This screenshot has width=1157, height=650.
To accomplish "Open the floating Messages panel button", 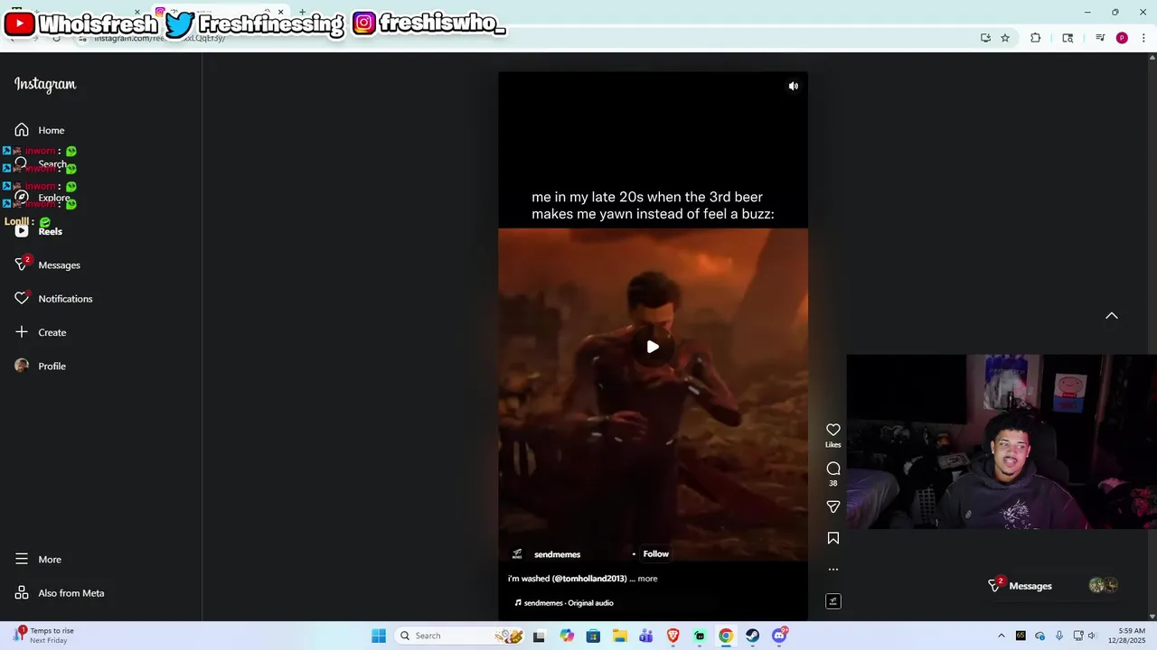I will (x=1053, y=586).
